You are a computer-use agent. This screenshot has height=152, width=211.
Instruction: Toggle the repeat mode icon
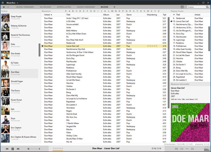pos(187,149)
